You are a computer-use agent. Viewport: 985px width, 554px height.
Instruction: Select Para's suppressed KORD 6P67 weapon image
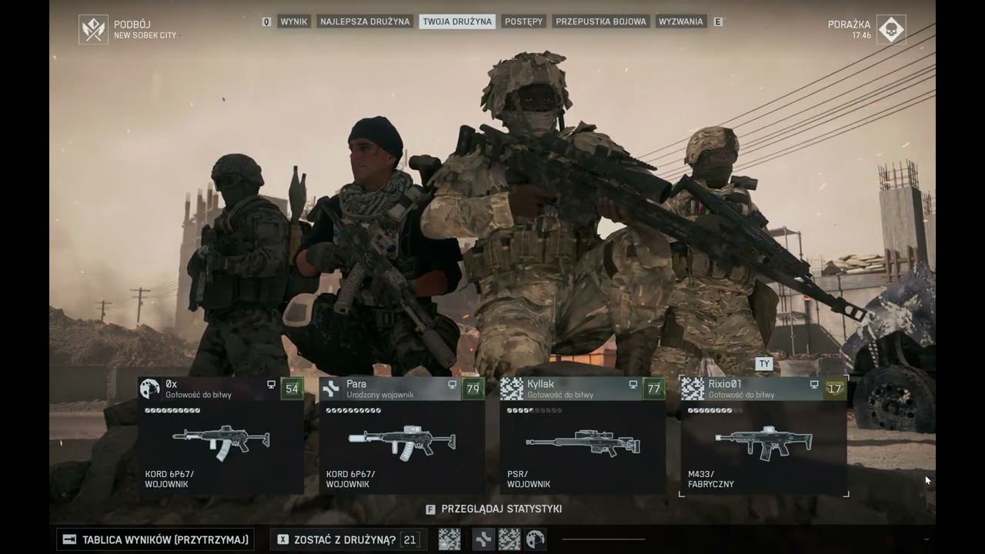[x=402, y=442]
